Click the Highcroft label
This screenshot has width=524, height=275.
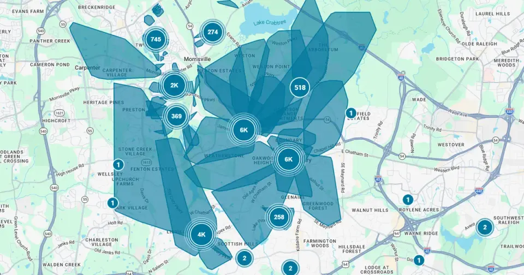56,121
